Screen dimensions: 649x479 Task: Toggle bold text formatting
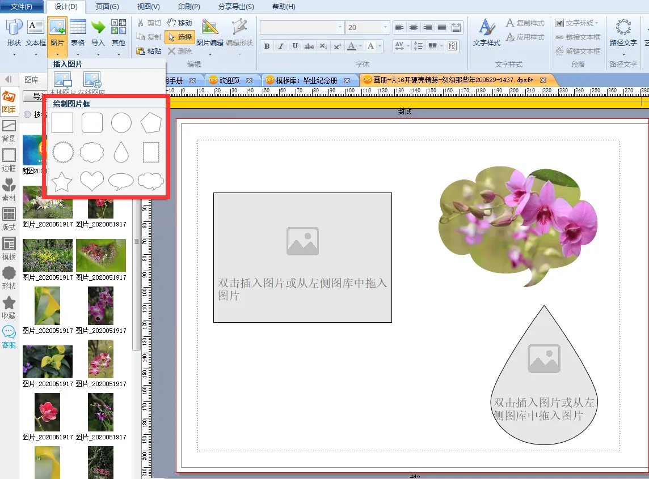tap(267, 46)
